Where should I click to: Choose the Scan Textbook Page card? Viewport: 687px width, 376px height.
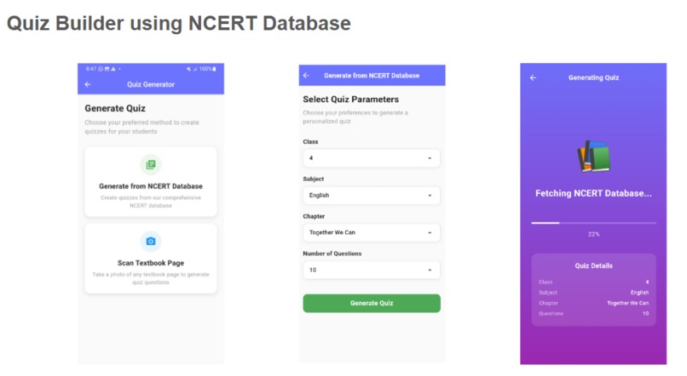151,259
